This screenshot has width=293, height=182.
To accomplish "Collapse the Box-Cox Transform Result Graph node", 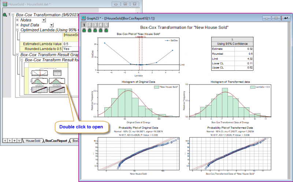I will coord(17,54).
